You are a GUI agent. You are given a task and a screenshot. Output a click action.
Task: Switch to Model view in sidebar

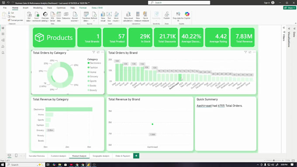pos(3,40)
